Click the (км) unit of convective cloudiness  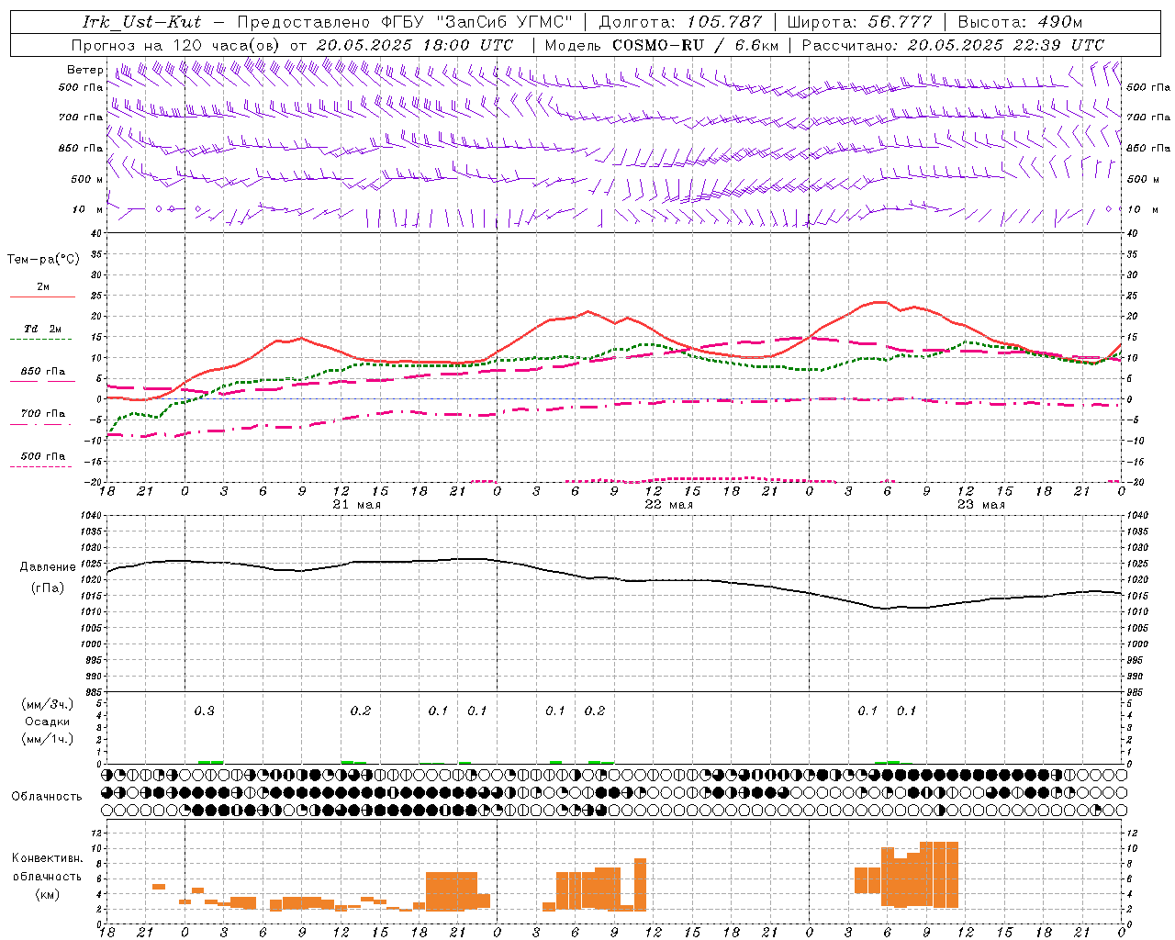[48, 894]
